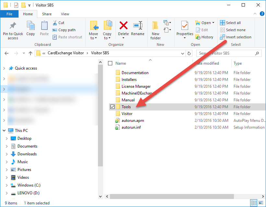266x207 pixels.
Task: Pin folder to Quick access
Action: (13, 31)
